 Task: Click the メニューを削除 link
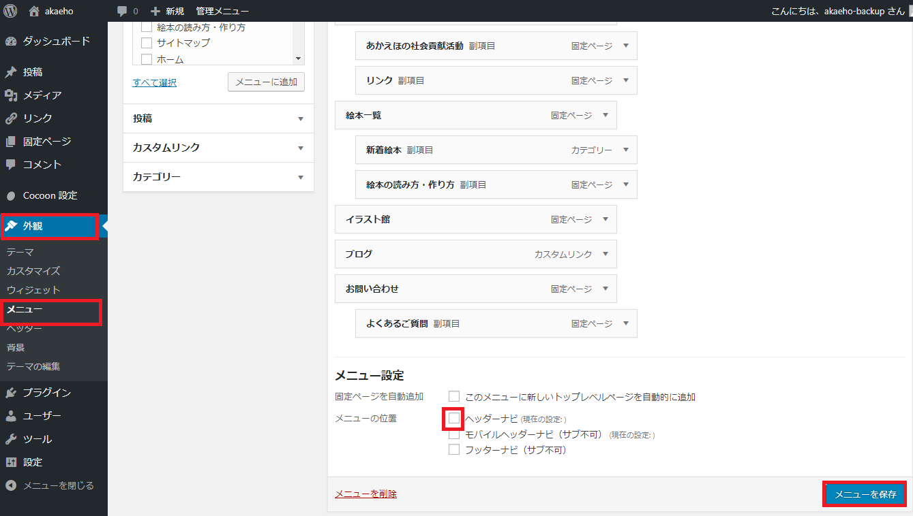pos(365,494)
